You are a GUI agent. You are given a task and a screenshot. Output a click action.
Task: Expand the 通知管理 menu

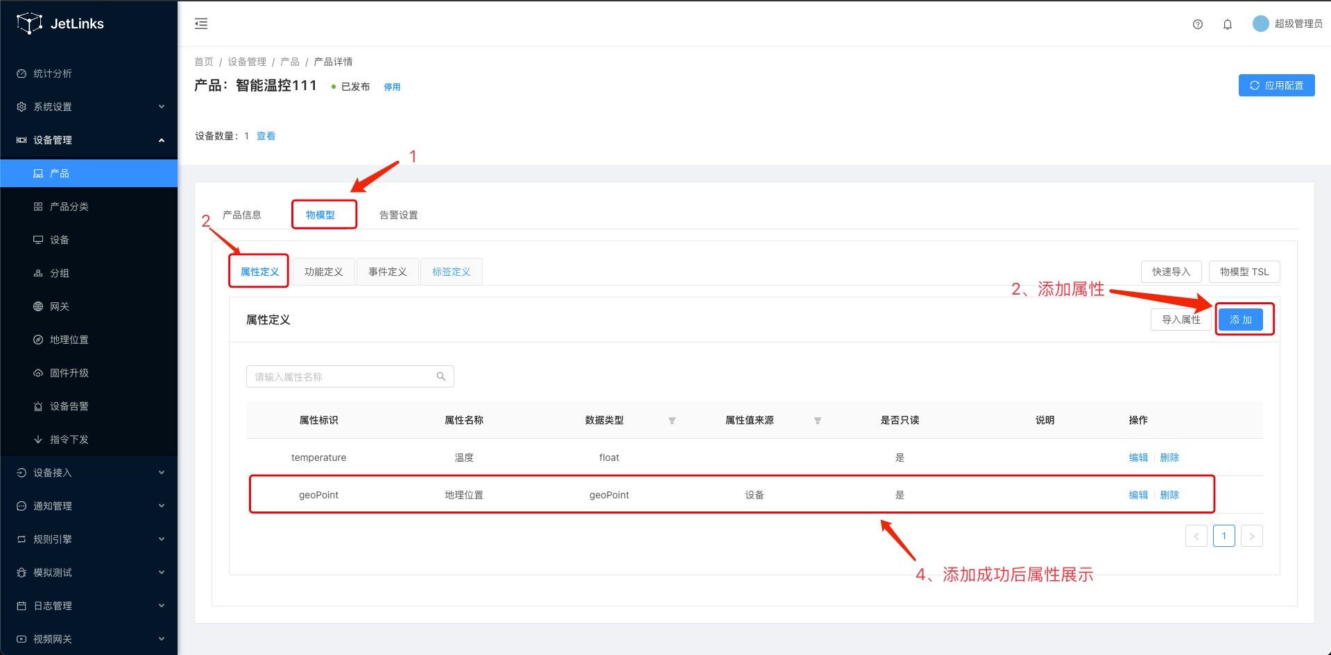(x=89, y=506)
